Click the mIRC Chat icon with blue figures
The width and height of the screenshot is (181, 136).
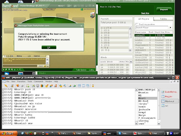click(51, 86)
